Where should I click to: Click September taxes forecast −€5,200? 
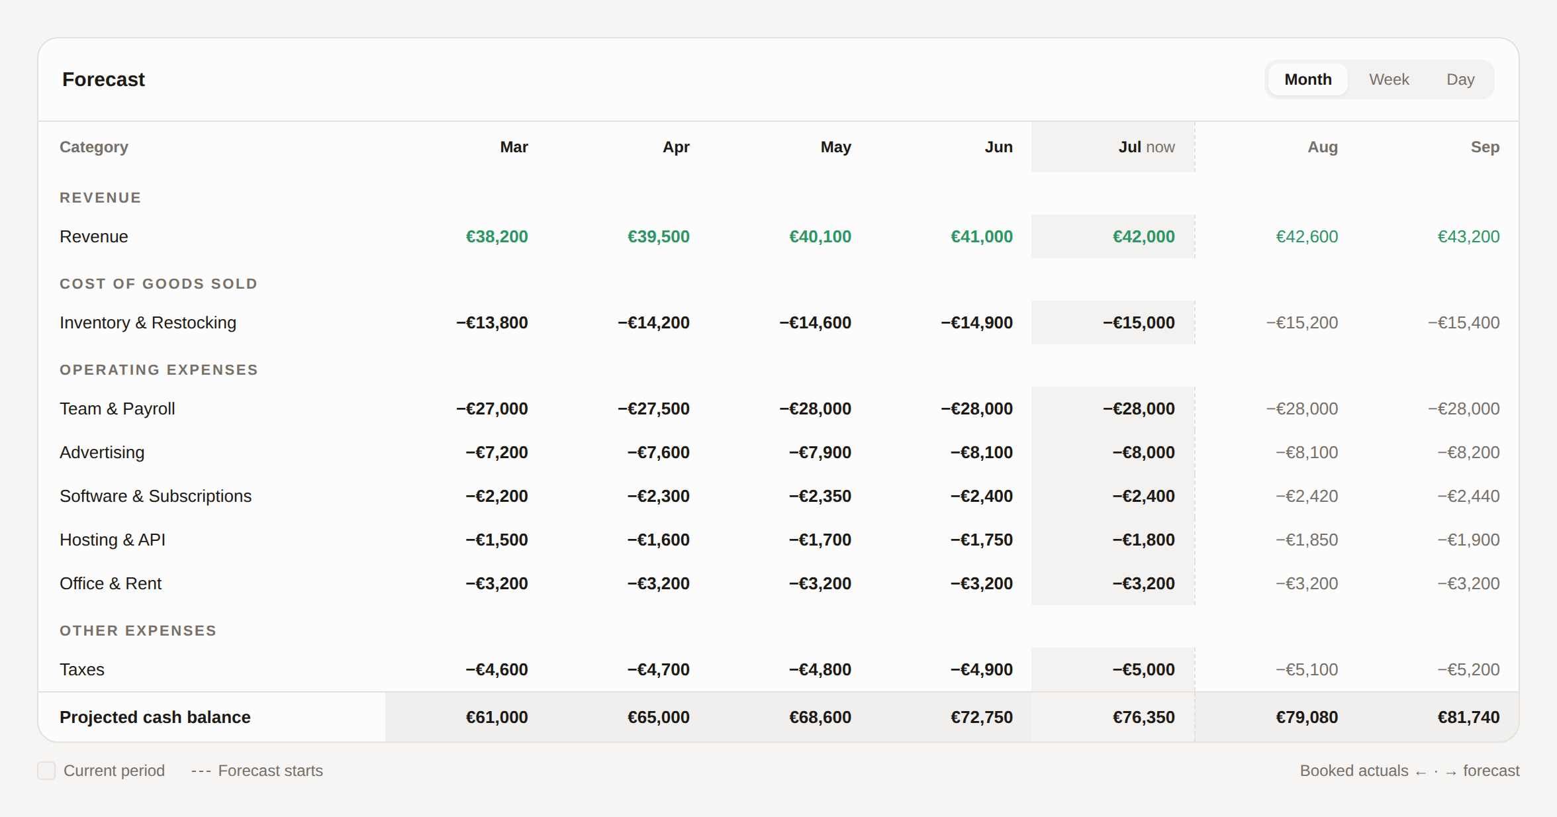pos(1468,669)
